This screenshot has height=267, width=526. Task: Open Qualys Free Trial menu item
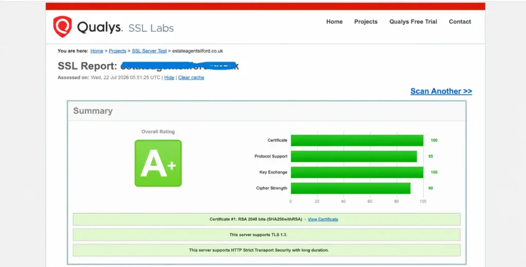pos(414,22)
